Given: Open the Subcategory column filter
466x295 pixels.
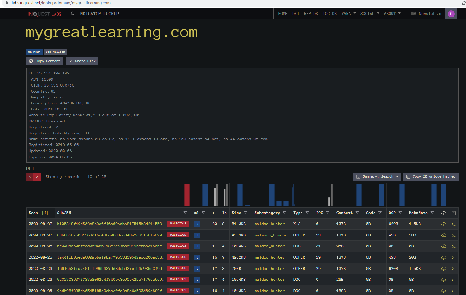Looking at the screenshot, I should click(x=284, y=213).
